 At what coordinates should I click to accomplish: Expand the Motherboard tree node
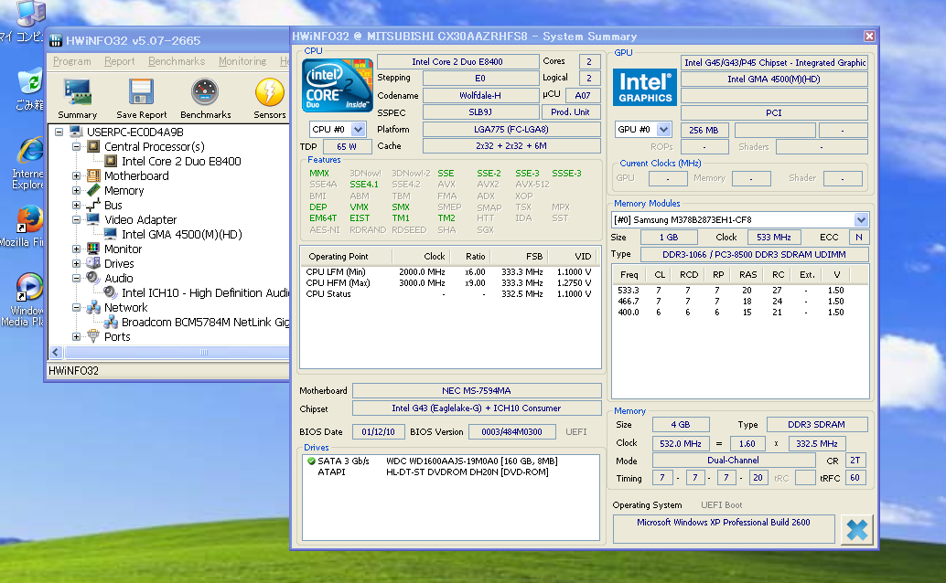tap(78, 176)
